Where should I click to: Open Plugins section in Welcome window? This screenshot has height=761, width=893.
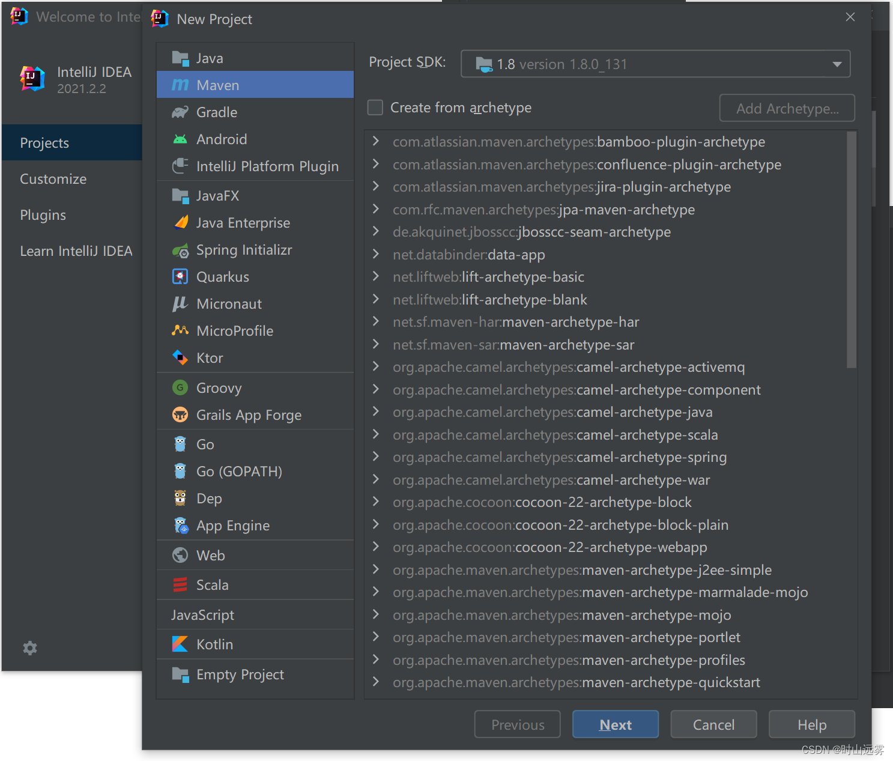(x=72, y=215)
